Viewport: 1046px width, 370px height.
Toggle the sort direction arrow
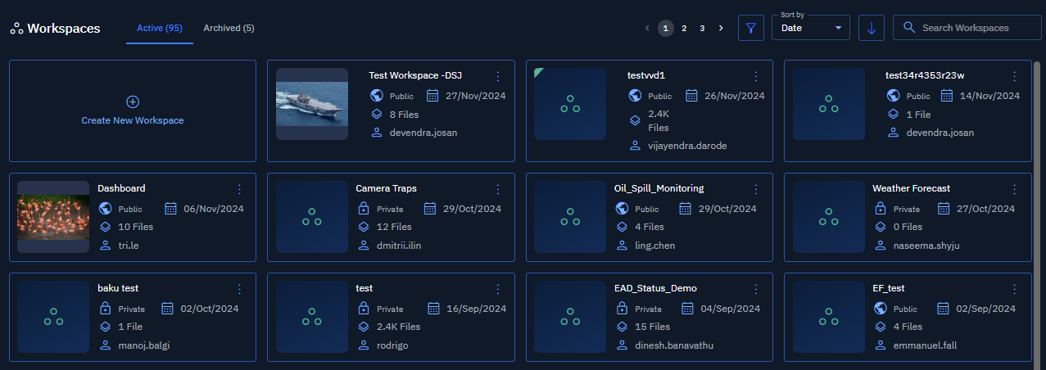click(871, 28)
